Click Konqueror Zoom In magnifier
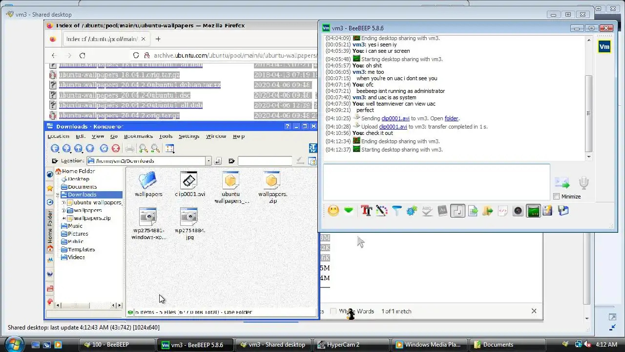Screen dimensions: 625x352 [x=144, y=148]
